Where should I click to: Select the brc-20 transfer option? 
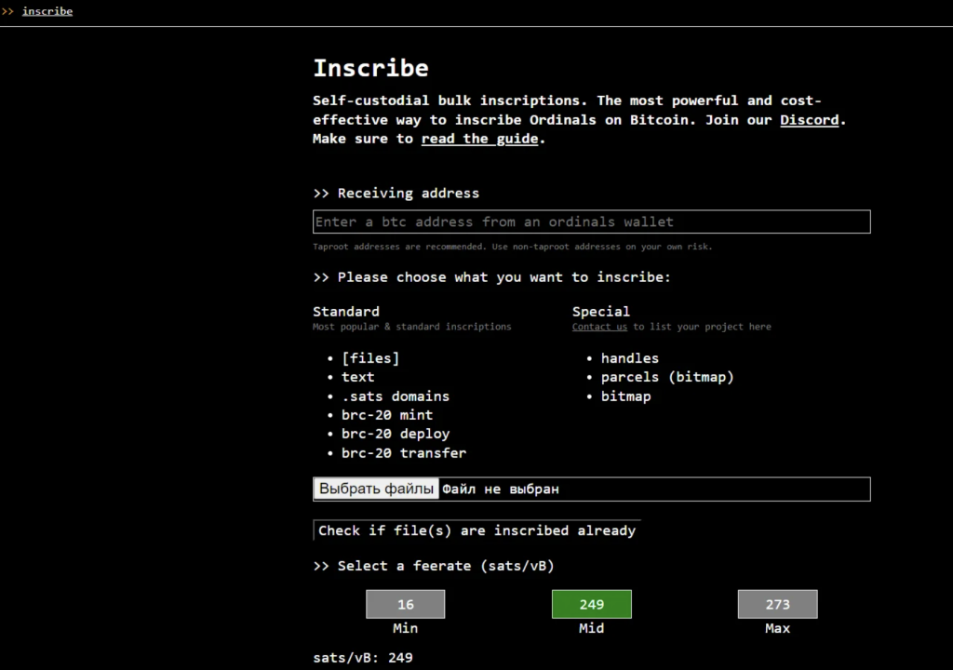pos(404,453)
